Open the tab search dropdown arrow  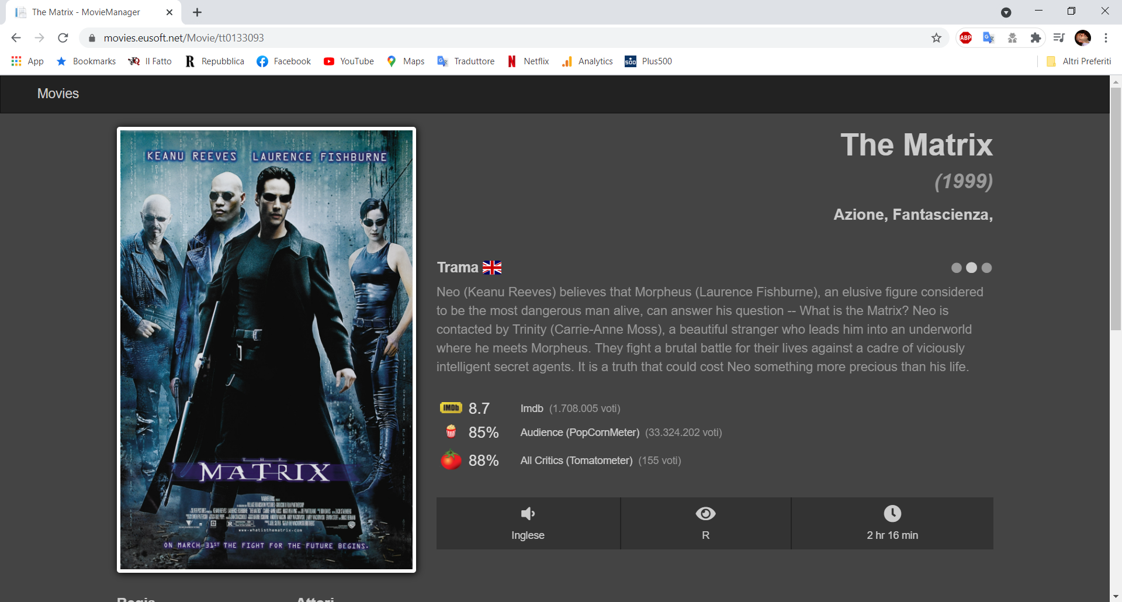[1006, 12]
